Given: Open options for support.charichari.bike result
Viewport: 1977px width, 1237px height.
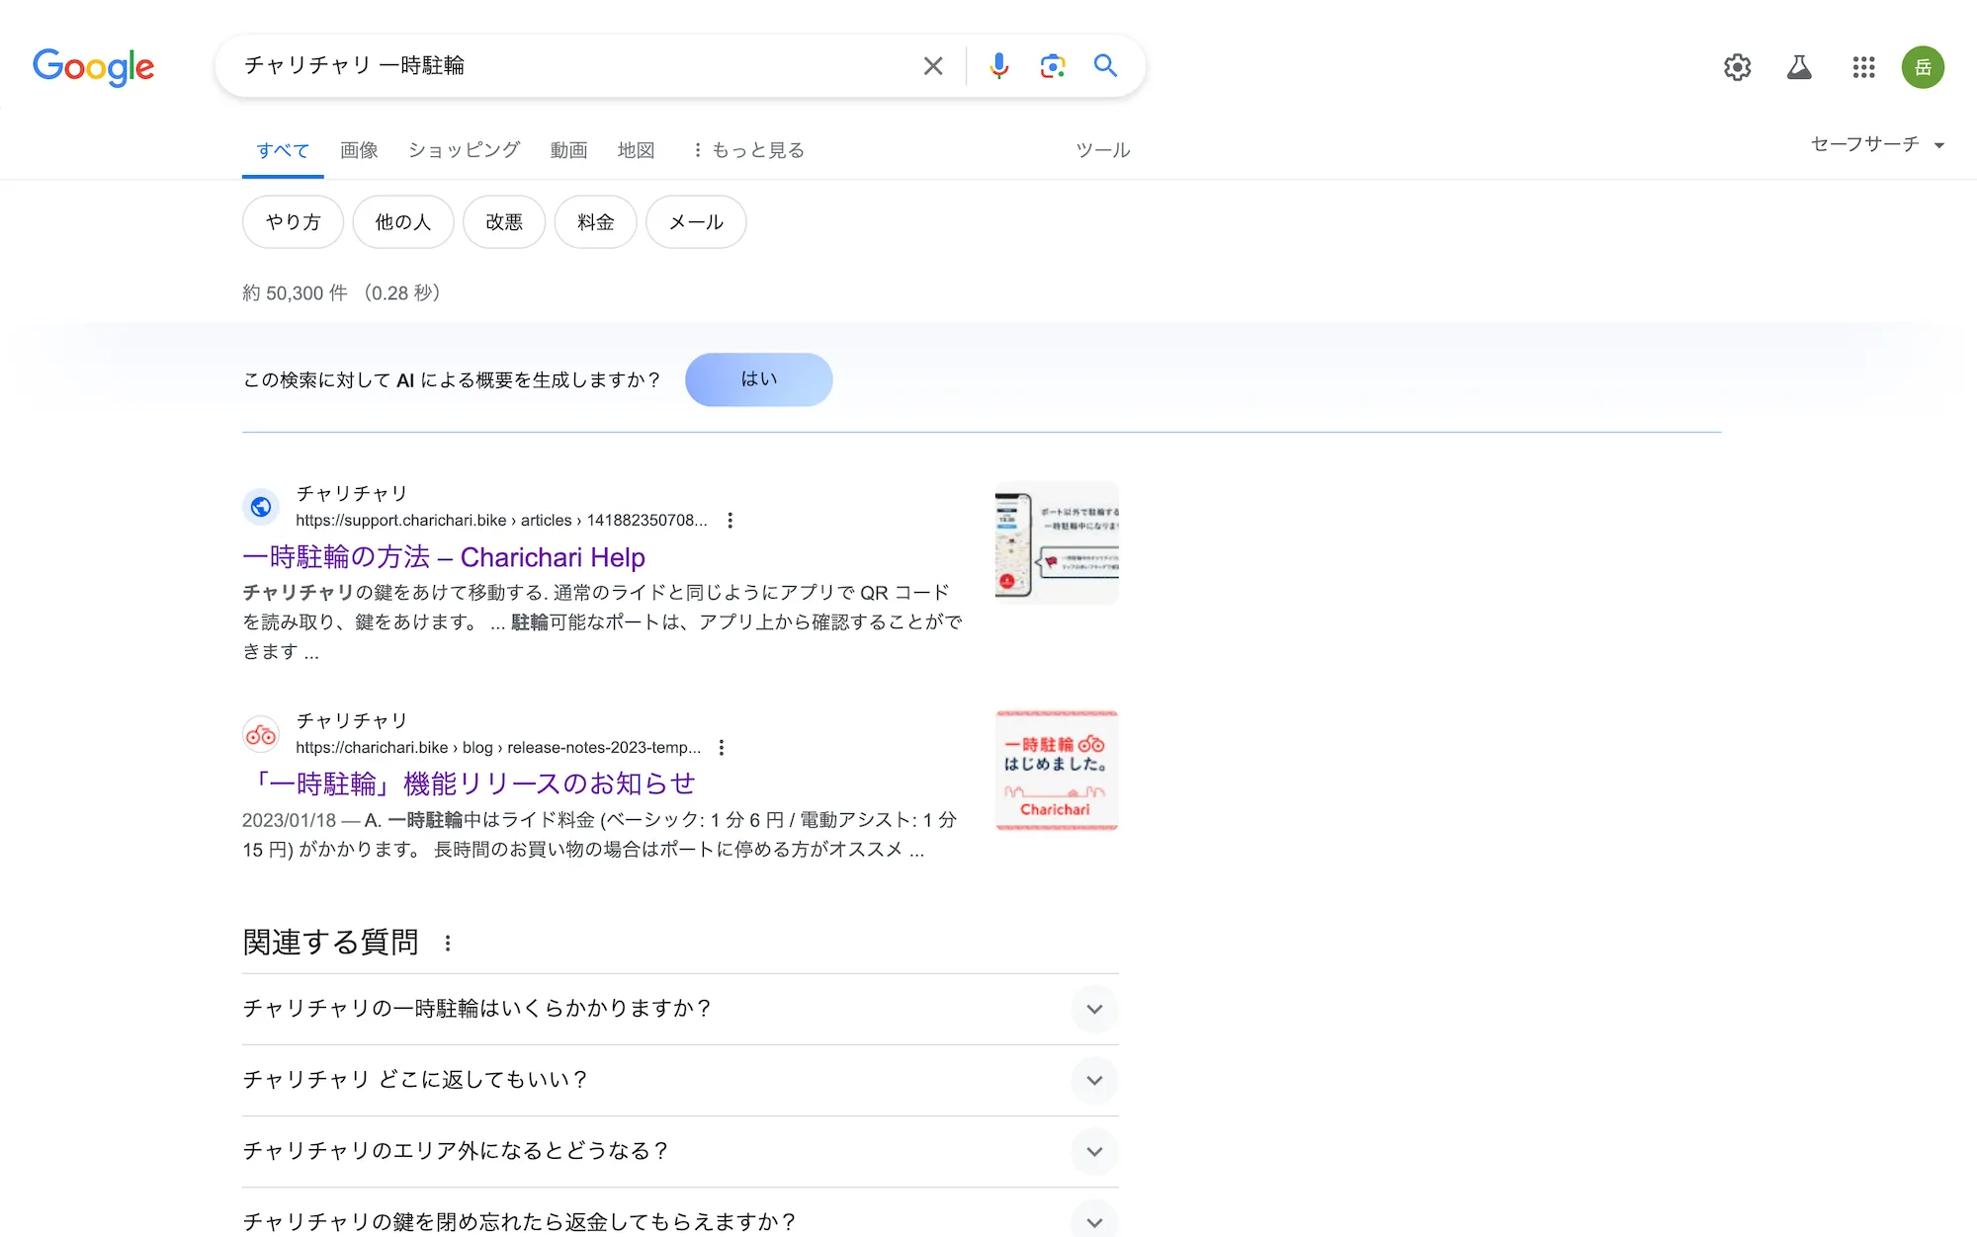Looking at the screenshot, I should click(730, 521).
